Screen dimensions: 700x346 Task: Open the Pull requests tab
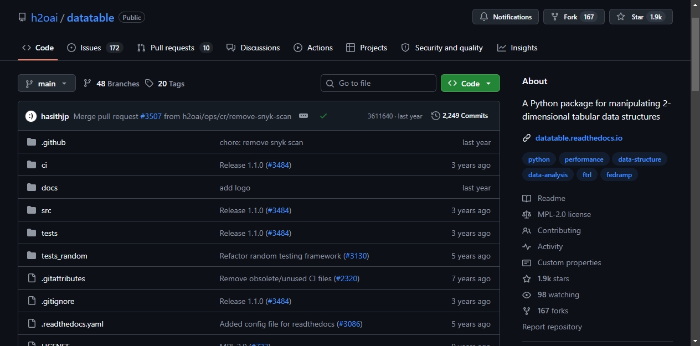[x=174, y=48]
